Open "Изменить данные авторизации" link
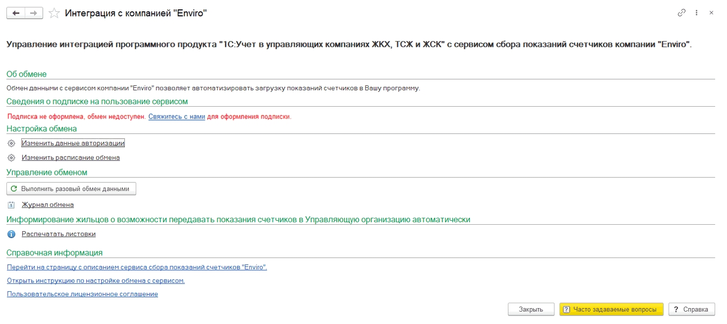This screenshot has height=324, width=727. [73, 143]
